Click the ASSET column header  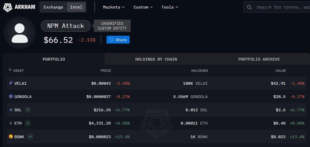19,71
